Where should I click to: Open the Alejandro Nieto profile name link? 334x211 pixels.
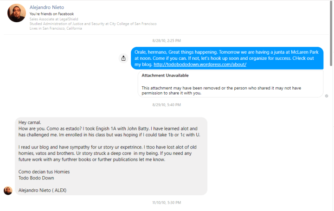coord(46,7)
